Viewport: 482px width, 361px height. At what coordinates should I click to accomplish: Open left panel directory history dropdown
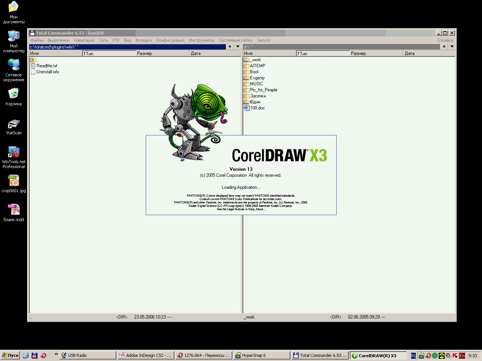click(238, 47)
